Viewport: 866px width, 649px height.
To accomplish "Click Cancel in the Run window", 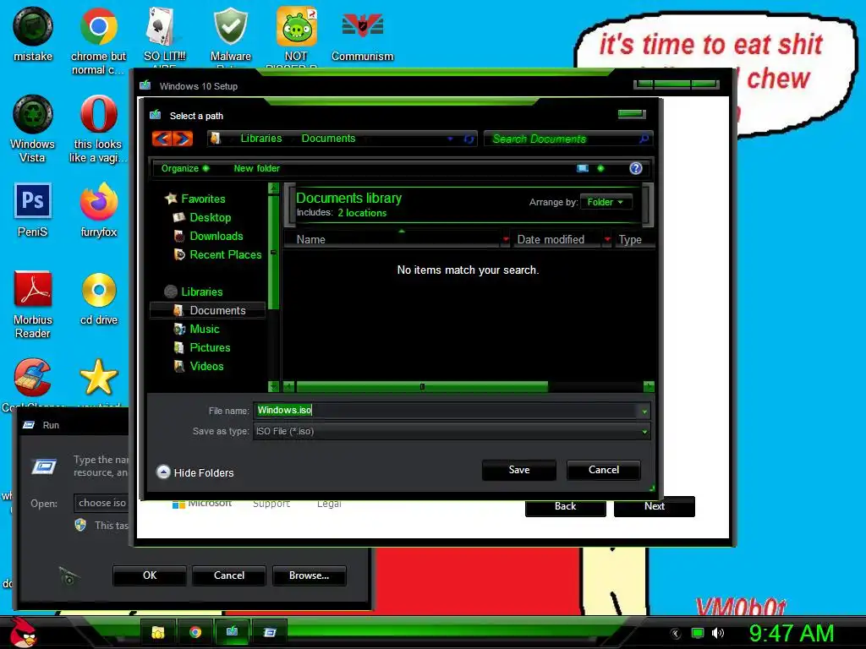I will pos(228,575).
